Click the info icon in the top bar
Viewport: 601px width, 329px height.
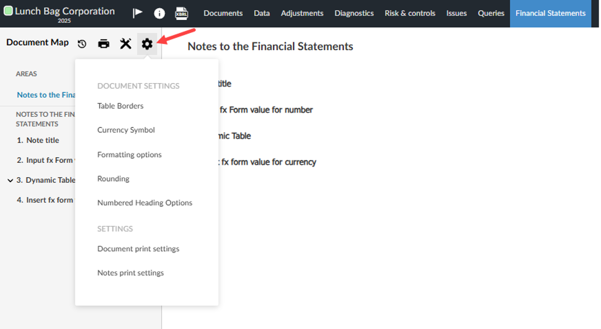coord(159,13)
